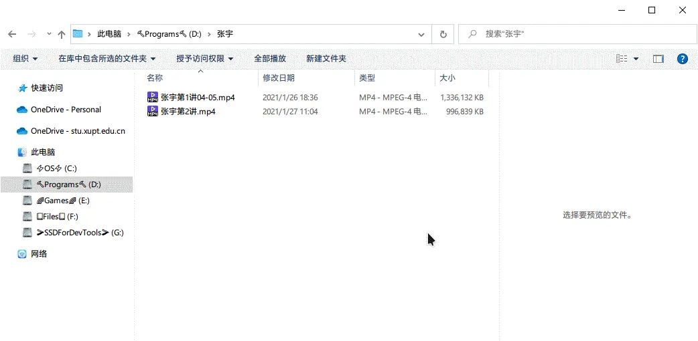Select file 张宇第2讲.mp4
Image resolution: width=698 pixels, height=341 pixels.
click(188, 112)
